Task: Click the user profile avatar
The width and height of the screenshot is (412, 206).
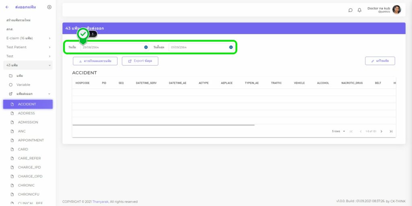Action: 396,10
